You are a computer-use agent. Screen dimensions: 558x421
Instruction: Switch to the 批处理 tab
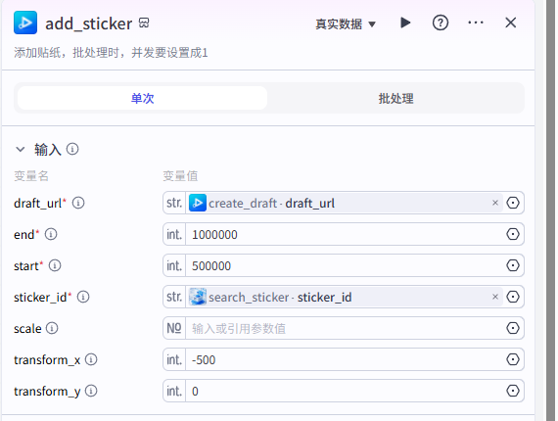click(395, 98)
